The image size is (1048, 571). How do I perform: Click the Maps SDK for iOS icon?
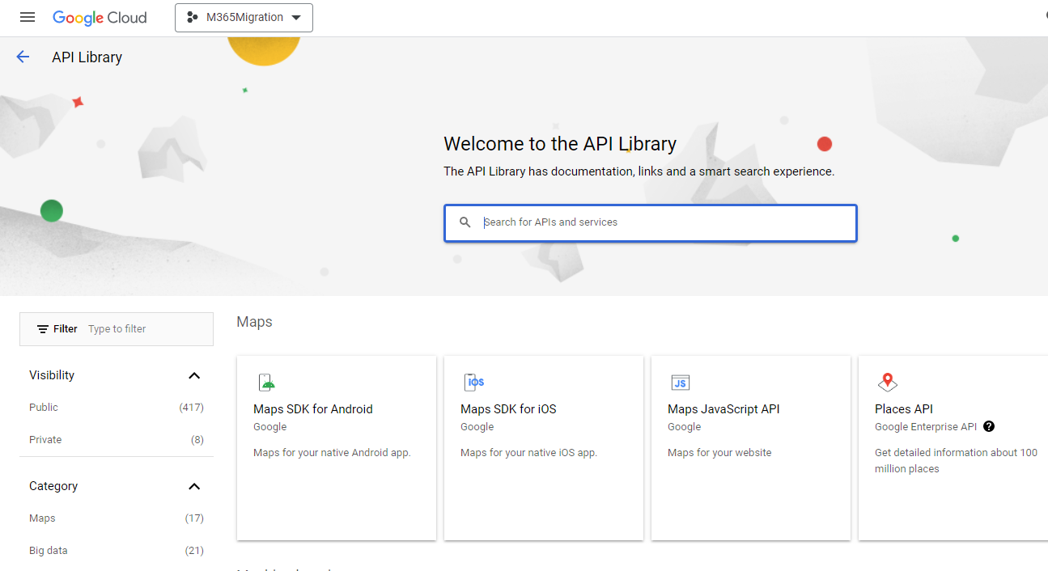point(473,383)
